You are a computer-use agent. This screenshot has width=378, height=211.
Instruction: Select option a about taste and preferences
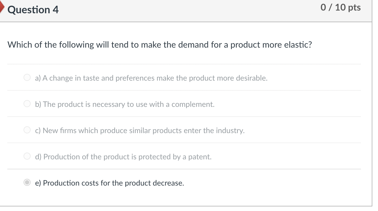27,78
